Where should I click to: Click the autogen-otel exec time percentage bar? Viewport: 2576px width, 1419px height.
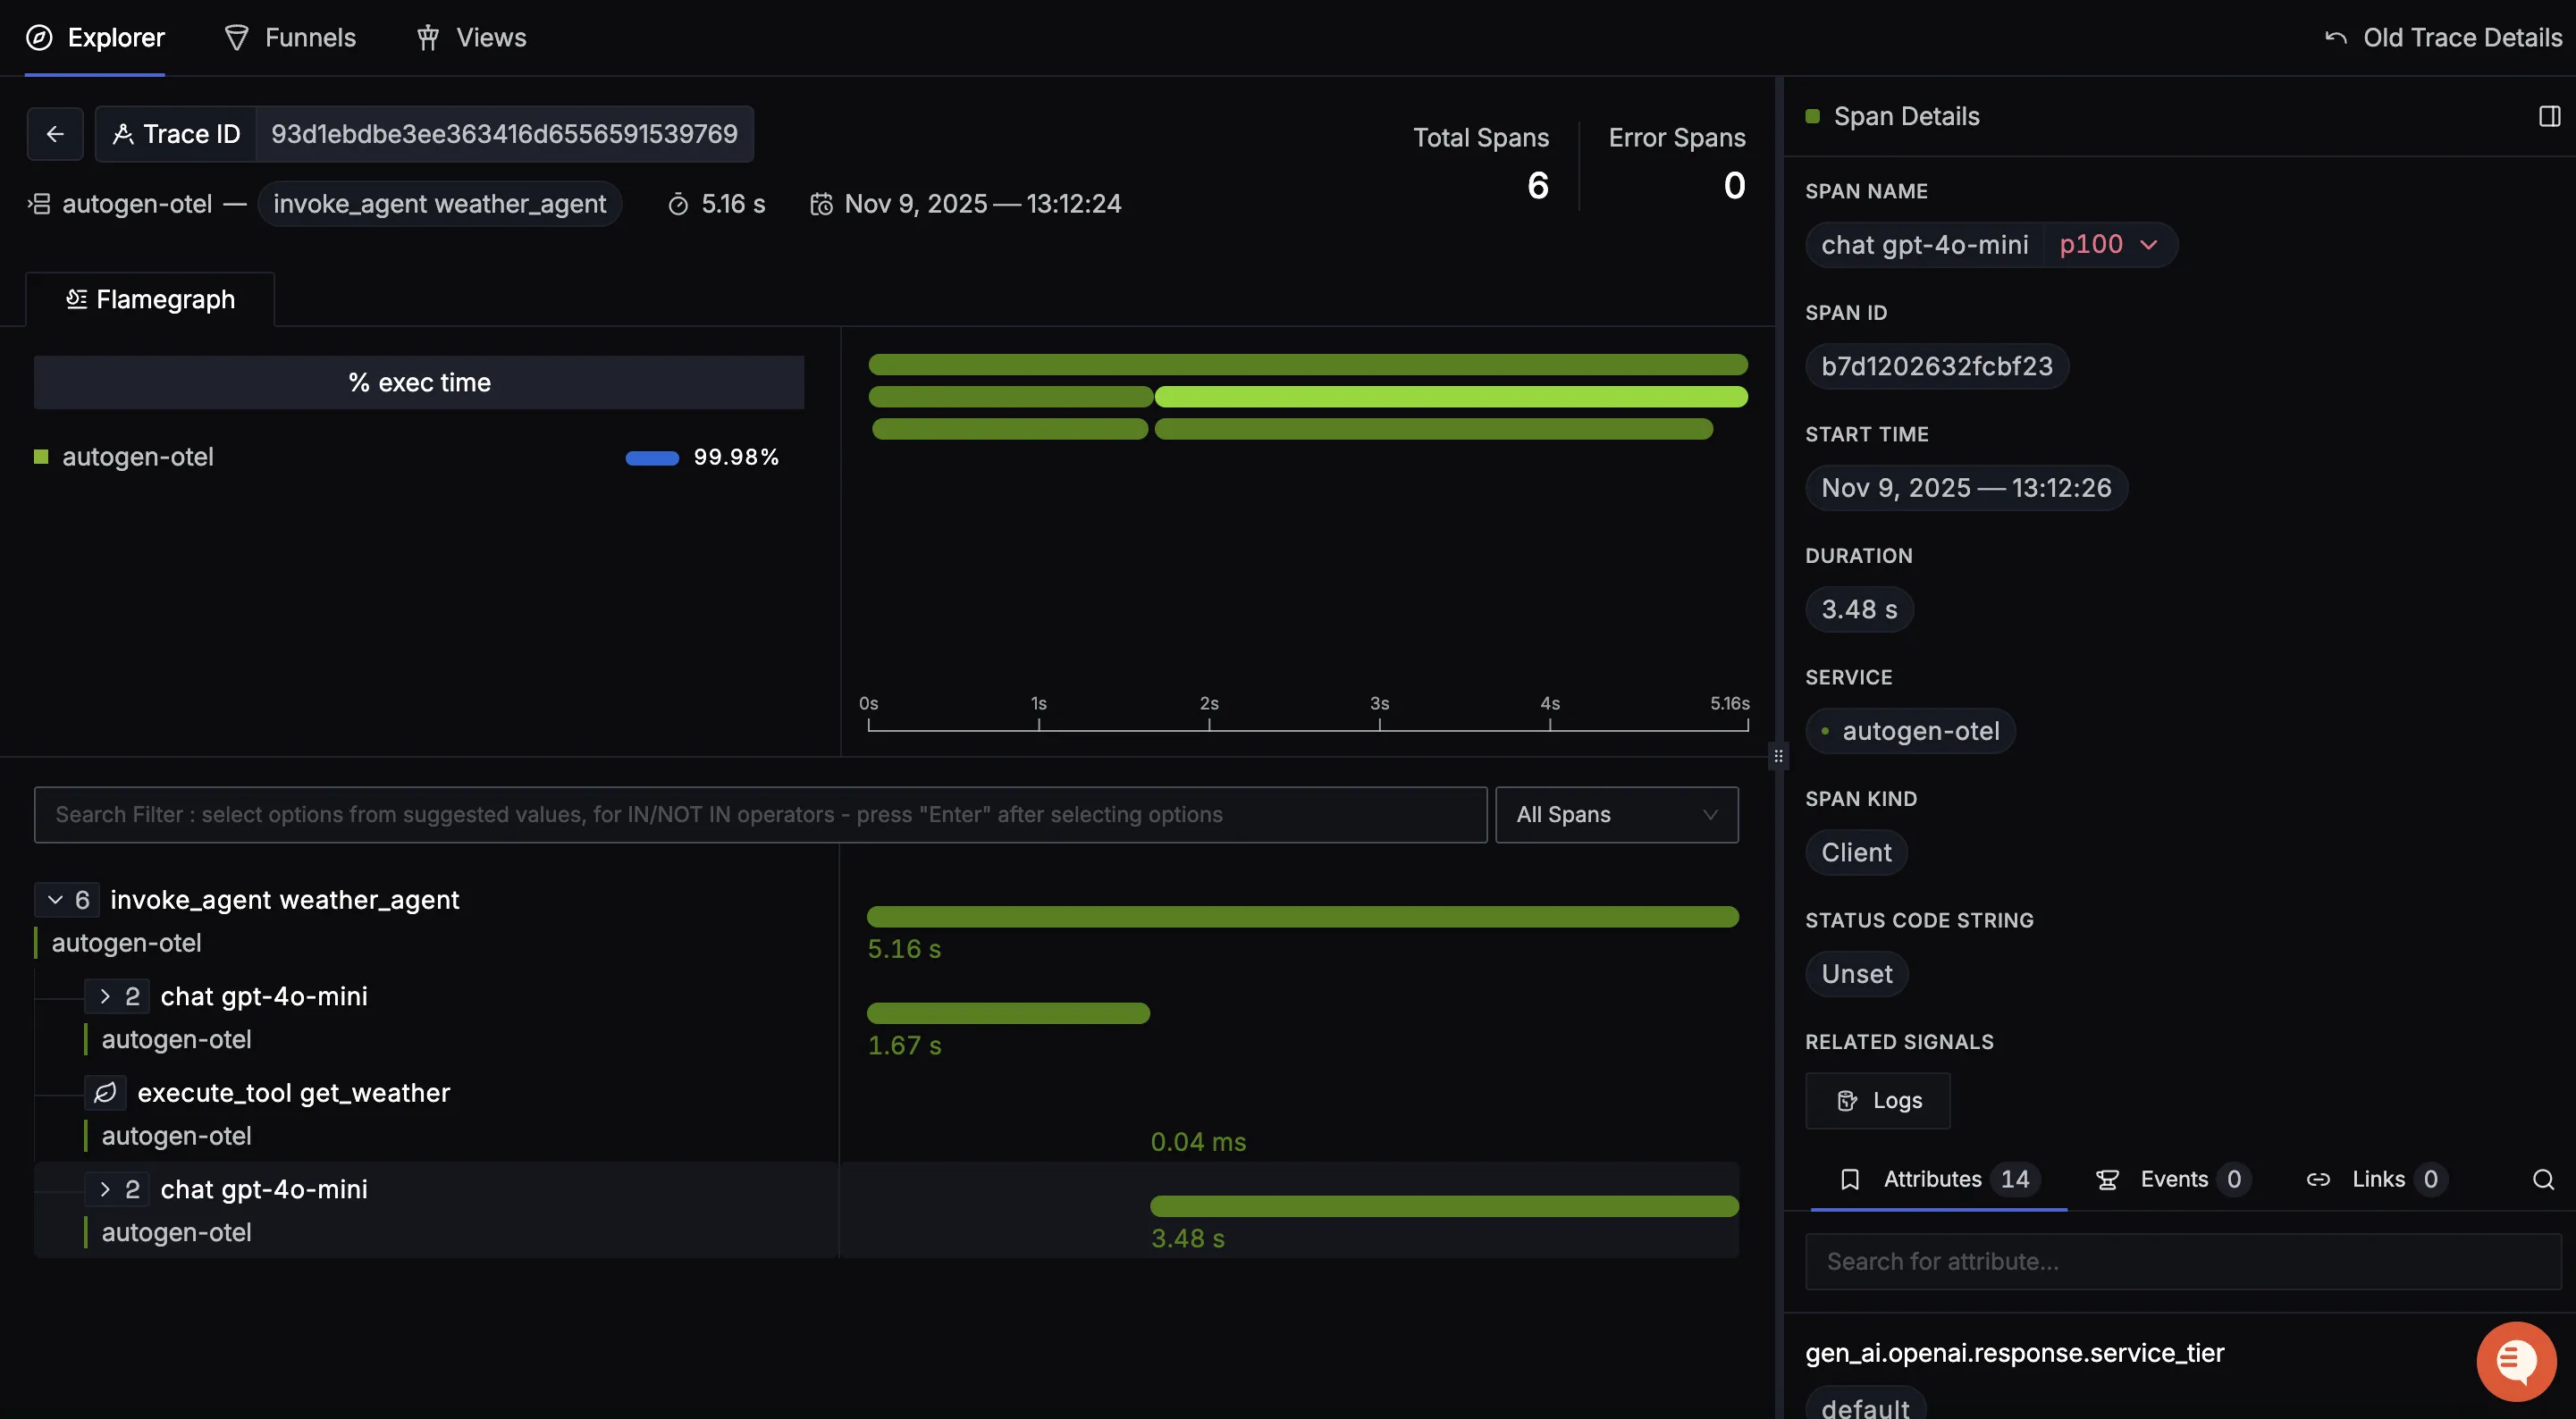pyautogui.click(x=651, y=457)
